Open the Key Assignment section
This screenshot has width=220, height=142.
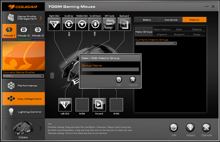[x=23, y=99]
